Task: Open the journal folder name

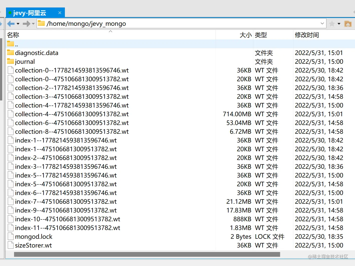Action: [25, 61]
